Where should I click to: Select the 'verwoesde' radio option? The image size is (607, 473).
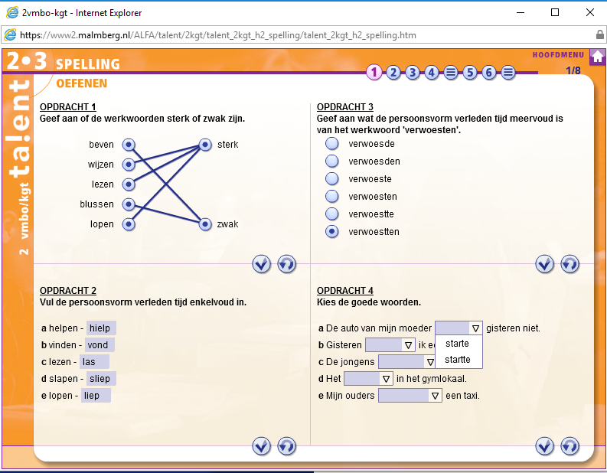pyautogui.click(x=331, y=144)
